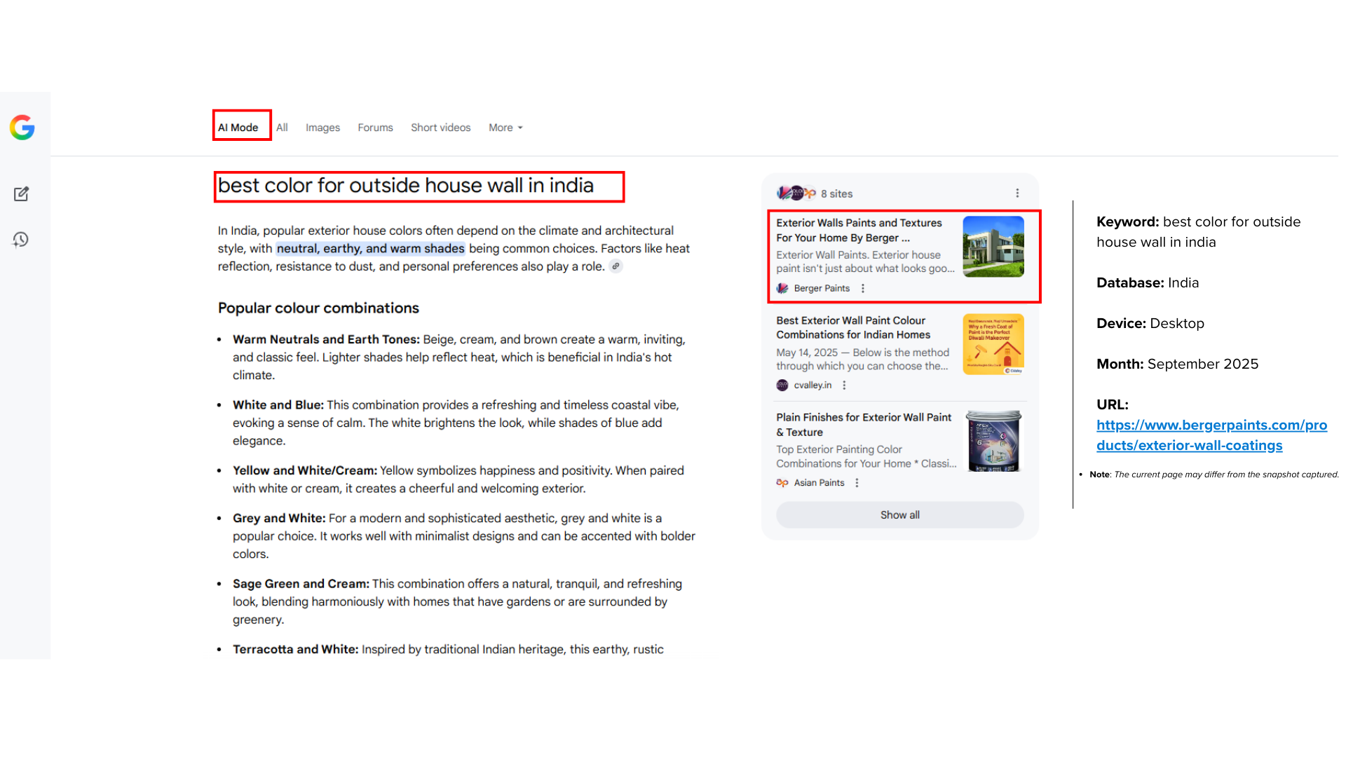Open the AI Mode history icon
Image resolution: width=1346 pixels, height=757 pixels.
coord(21,240)
